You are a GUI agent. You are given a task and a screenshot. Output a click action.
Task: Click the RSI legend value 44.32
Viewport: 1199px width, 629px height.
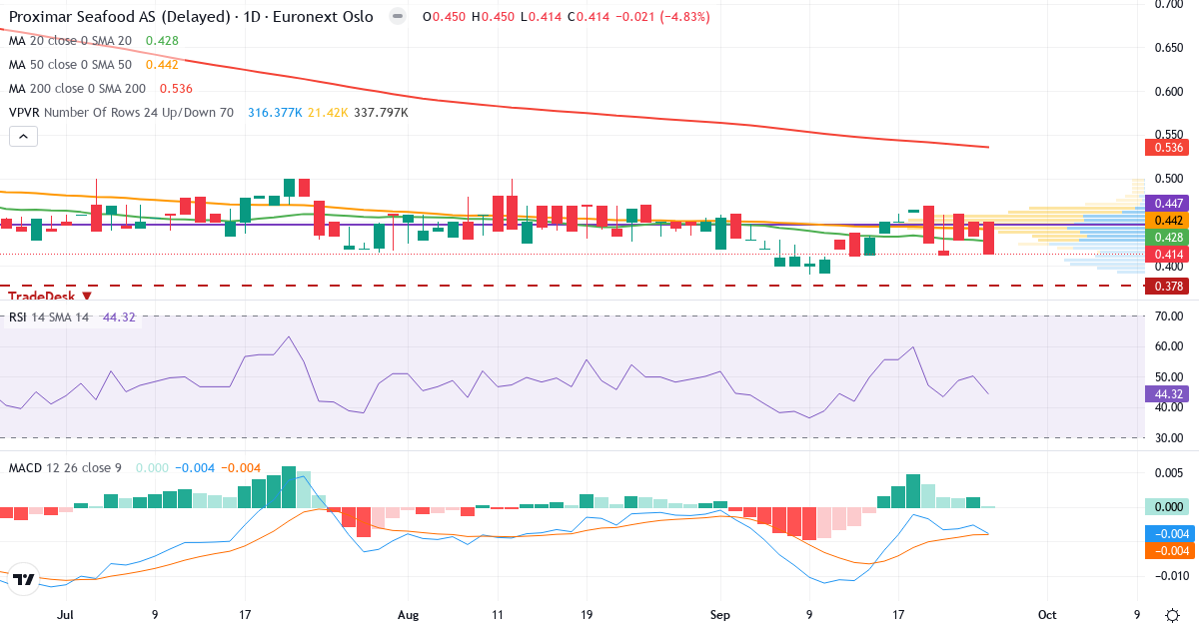click(x=119, y=317)
